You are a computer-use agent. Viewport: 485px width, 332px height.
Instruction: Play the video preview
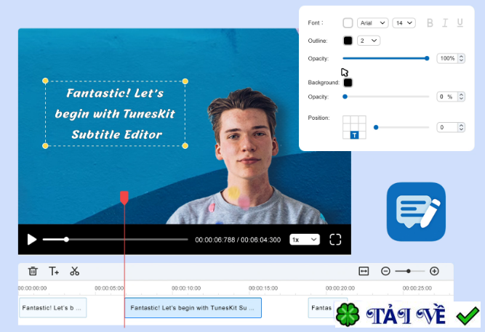(31, 239)
